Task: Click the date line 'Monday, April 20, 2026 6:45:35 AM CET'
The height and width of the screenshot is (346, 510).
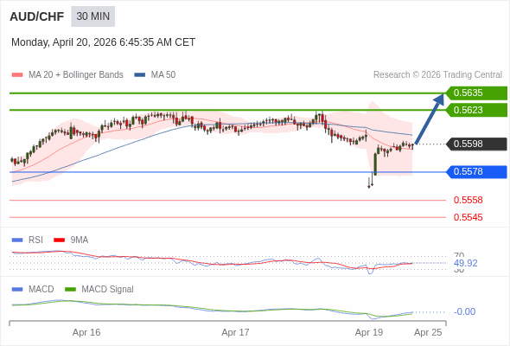Action: click(x=103, y=42)
